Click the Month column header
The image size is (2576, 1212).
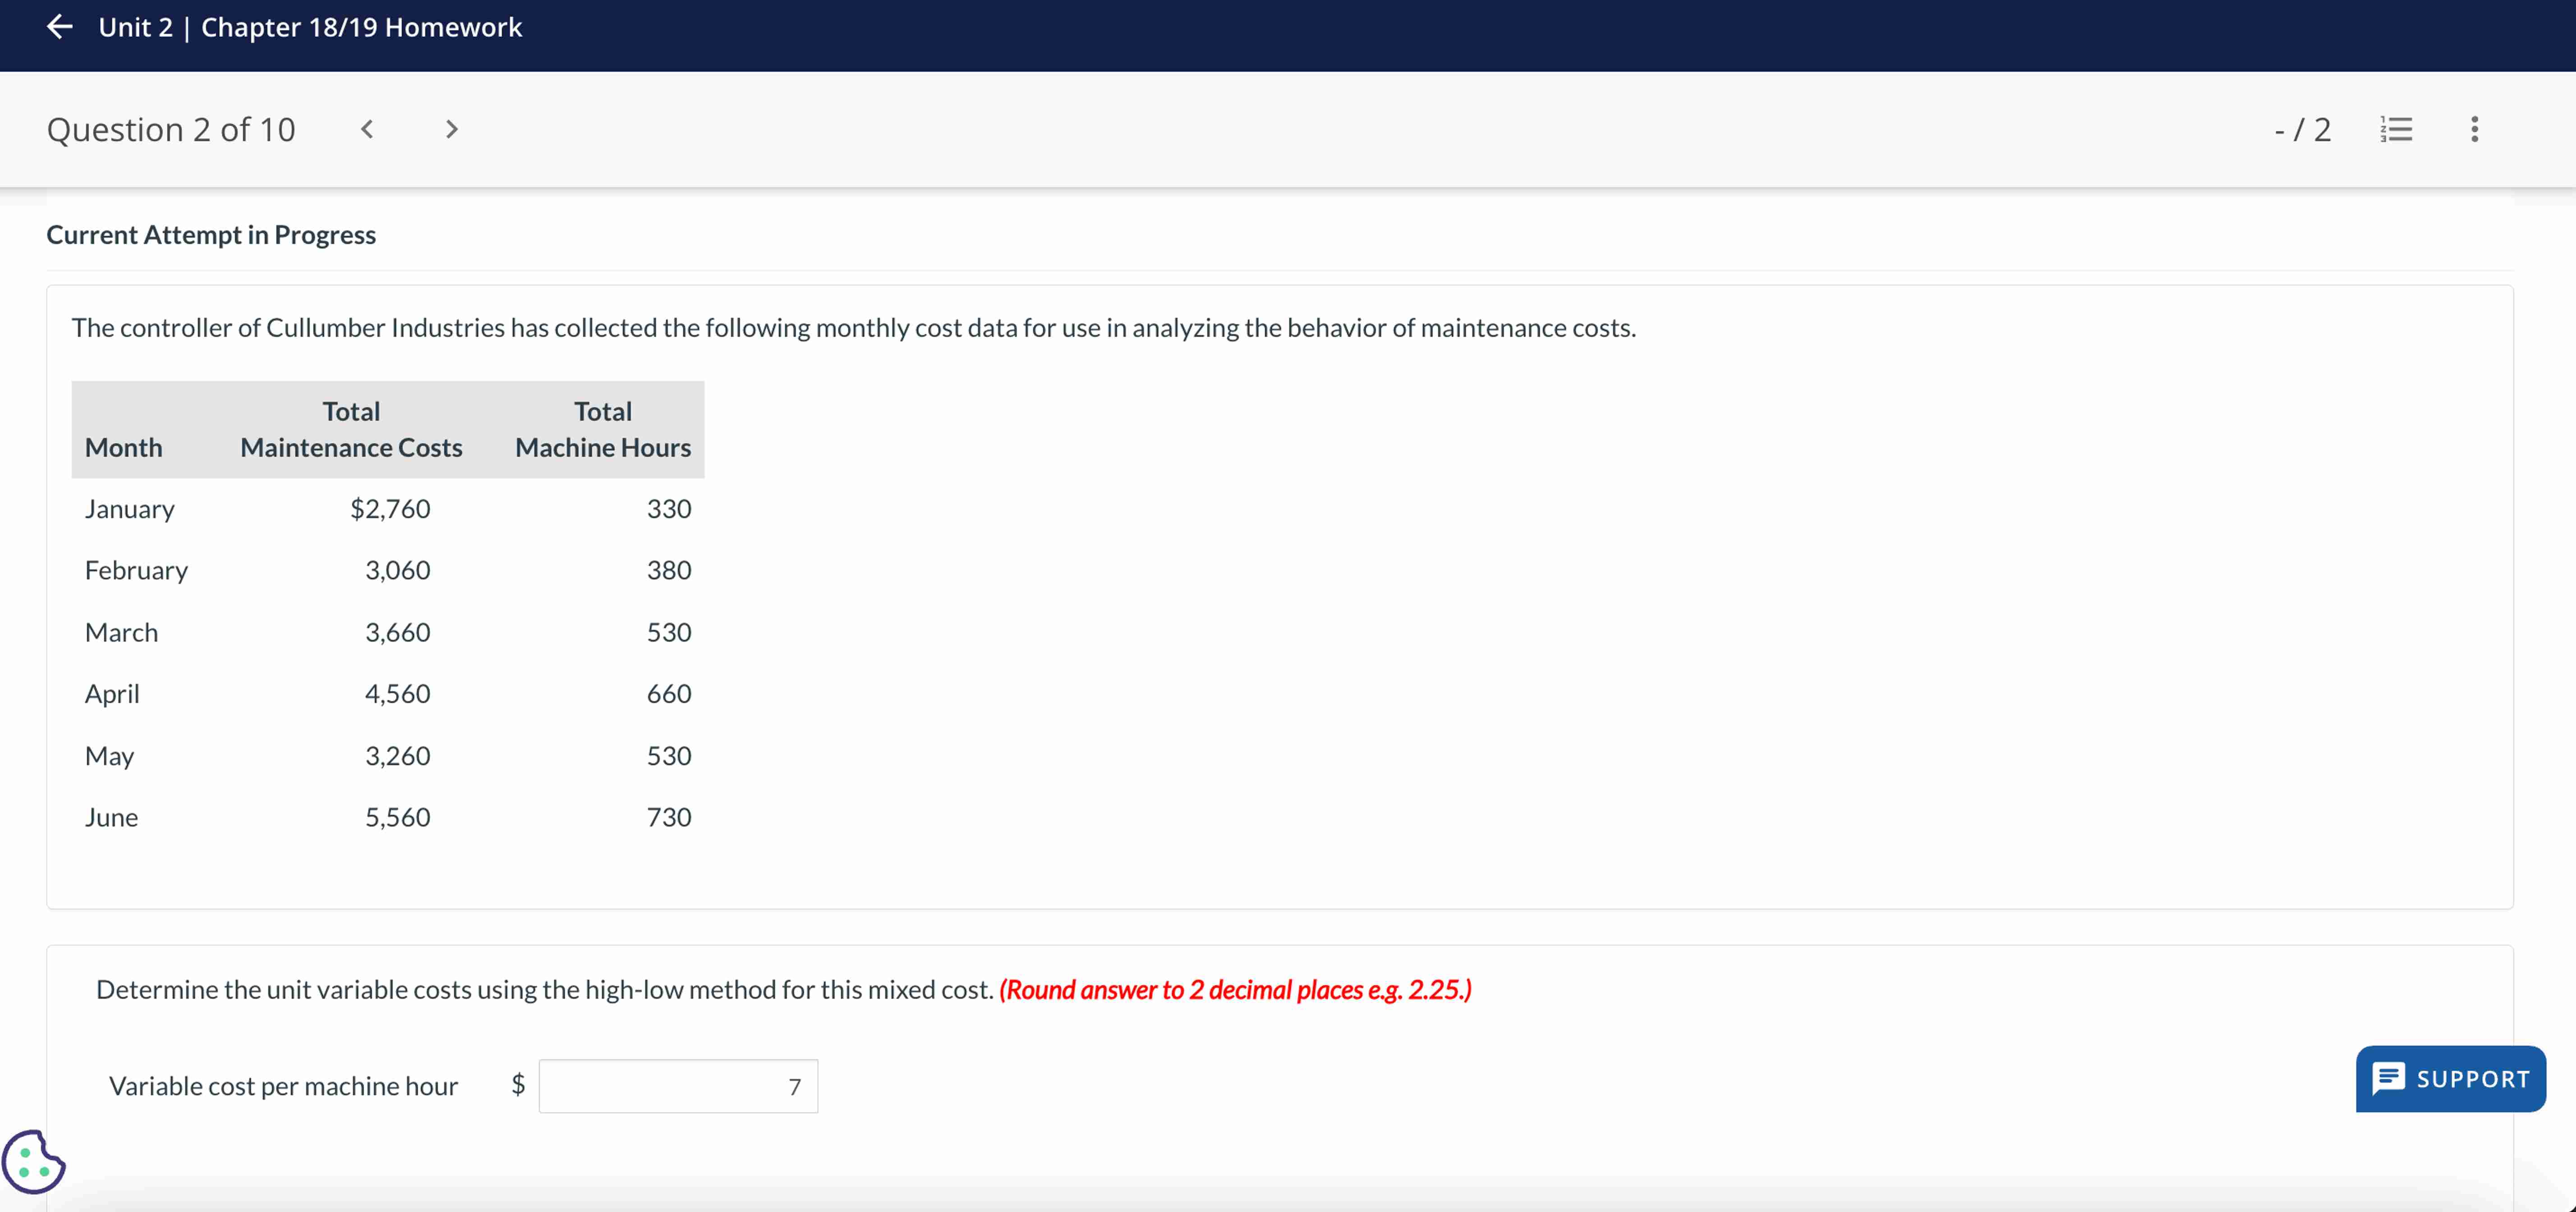[x=124, y=448]
